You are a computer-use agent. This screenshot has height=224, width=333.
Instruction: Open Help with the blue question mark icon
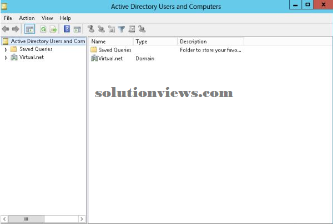point(67,29)
